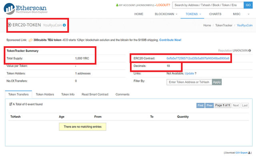
Task: Click the Update links link
Action: click(189, 73)
